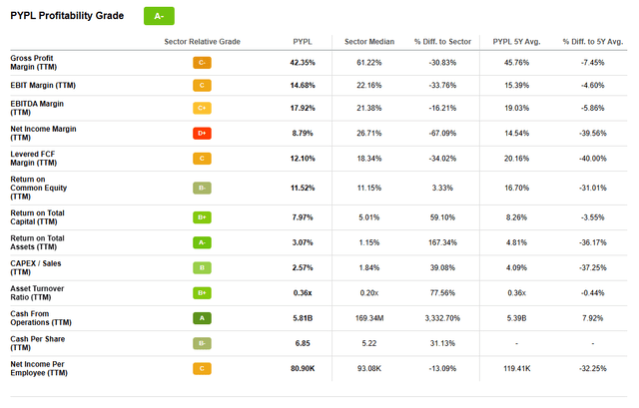Click the Sector Relative Grade column header
639x408 pixels.
[x=203, y=41]
